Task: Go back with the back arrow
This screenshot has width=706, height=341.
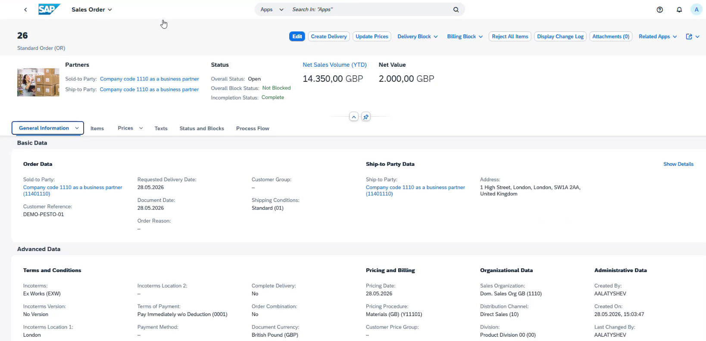Action: click(25, 9)
